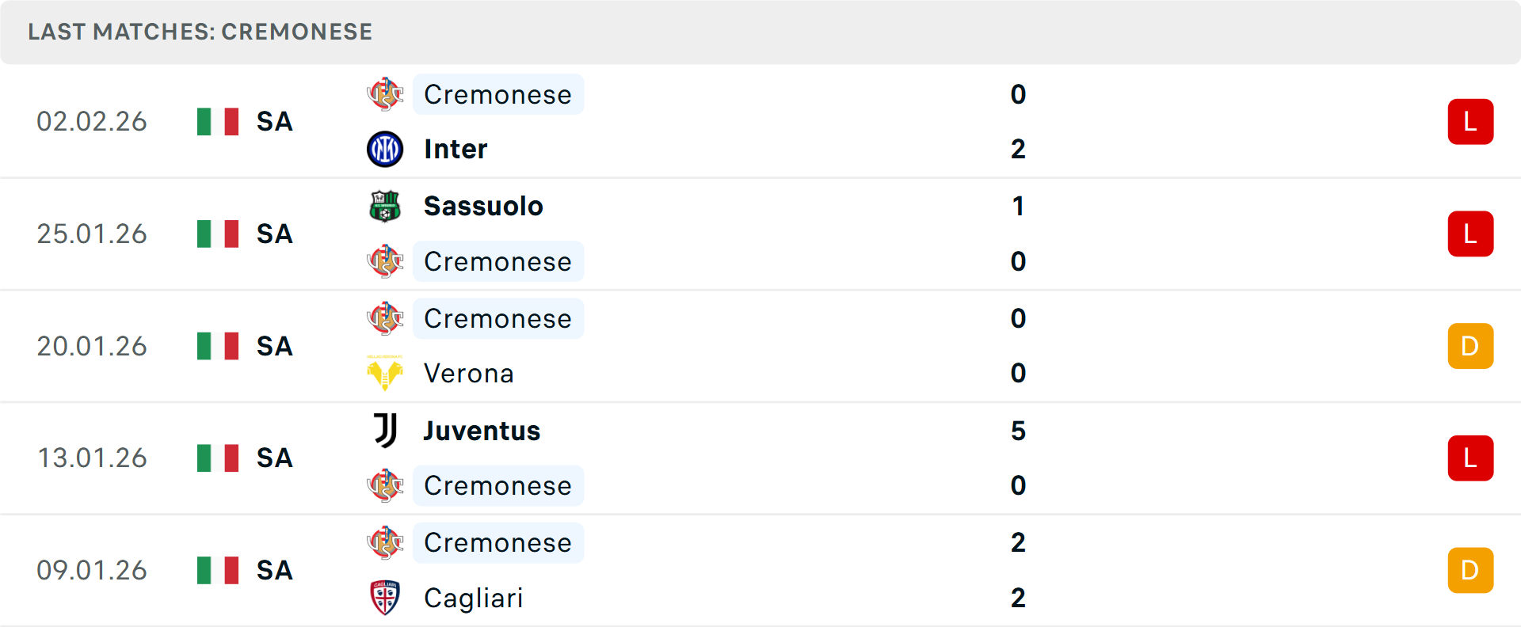Click the Sassuolo club crest icon
1521x627 pixels.
click(x=385, y=206)
